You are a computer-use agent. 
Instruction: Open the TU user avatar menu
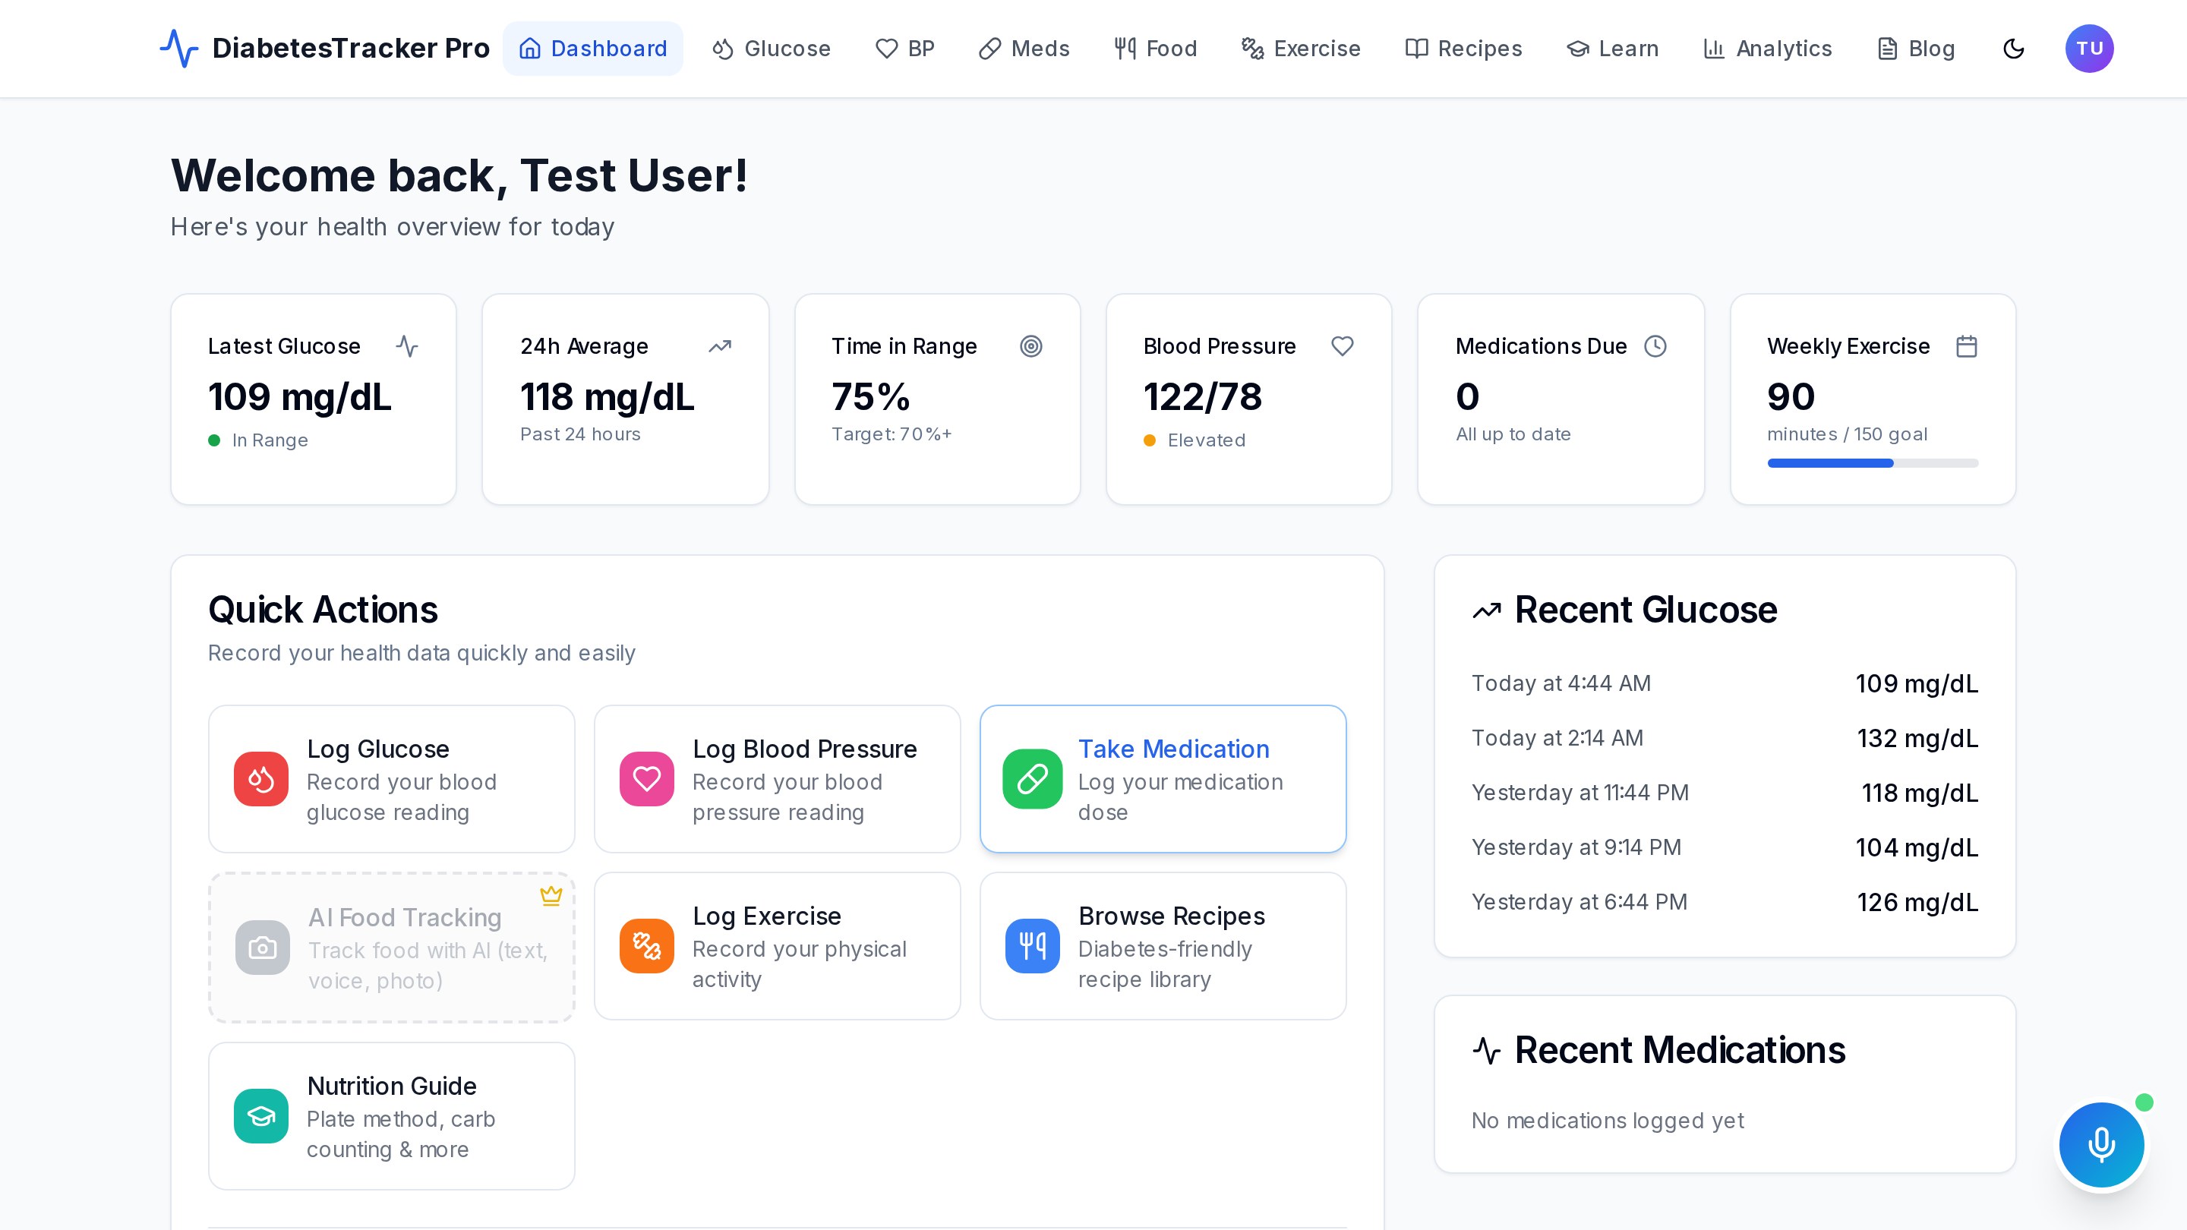[x=2089, y=49]
